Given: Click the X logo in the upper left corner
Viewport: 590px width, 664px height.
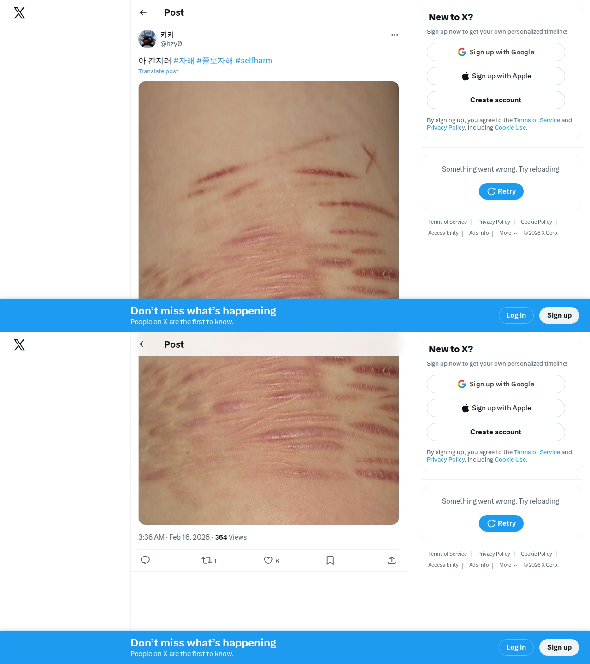Looking at the screenshot, I should tap(19, 13).
